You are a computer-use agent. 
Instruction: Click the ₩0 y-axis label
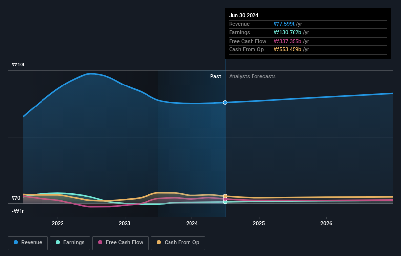point(16,198)
